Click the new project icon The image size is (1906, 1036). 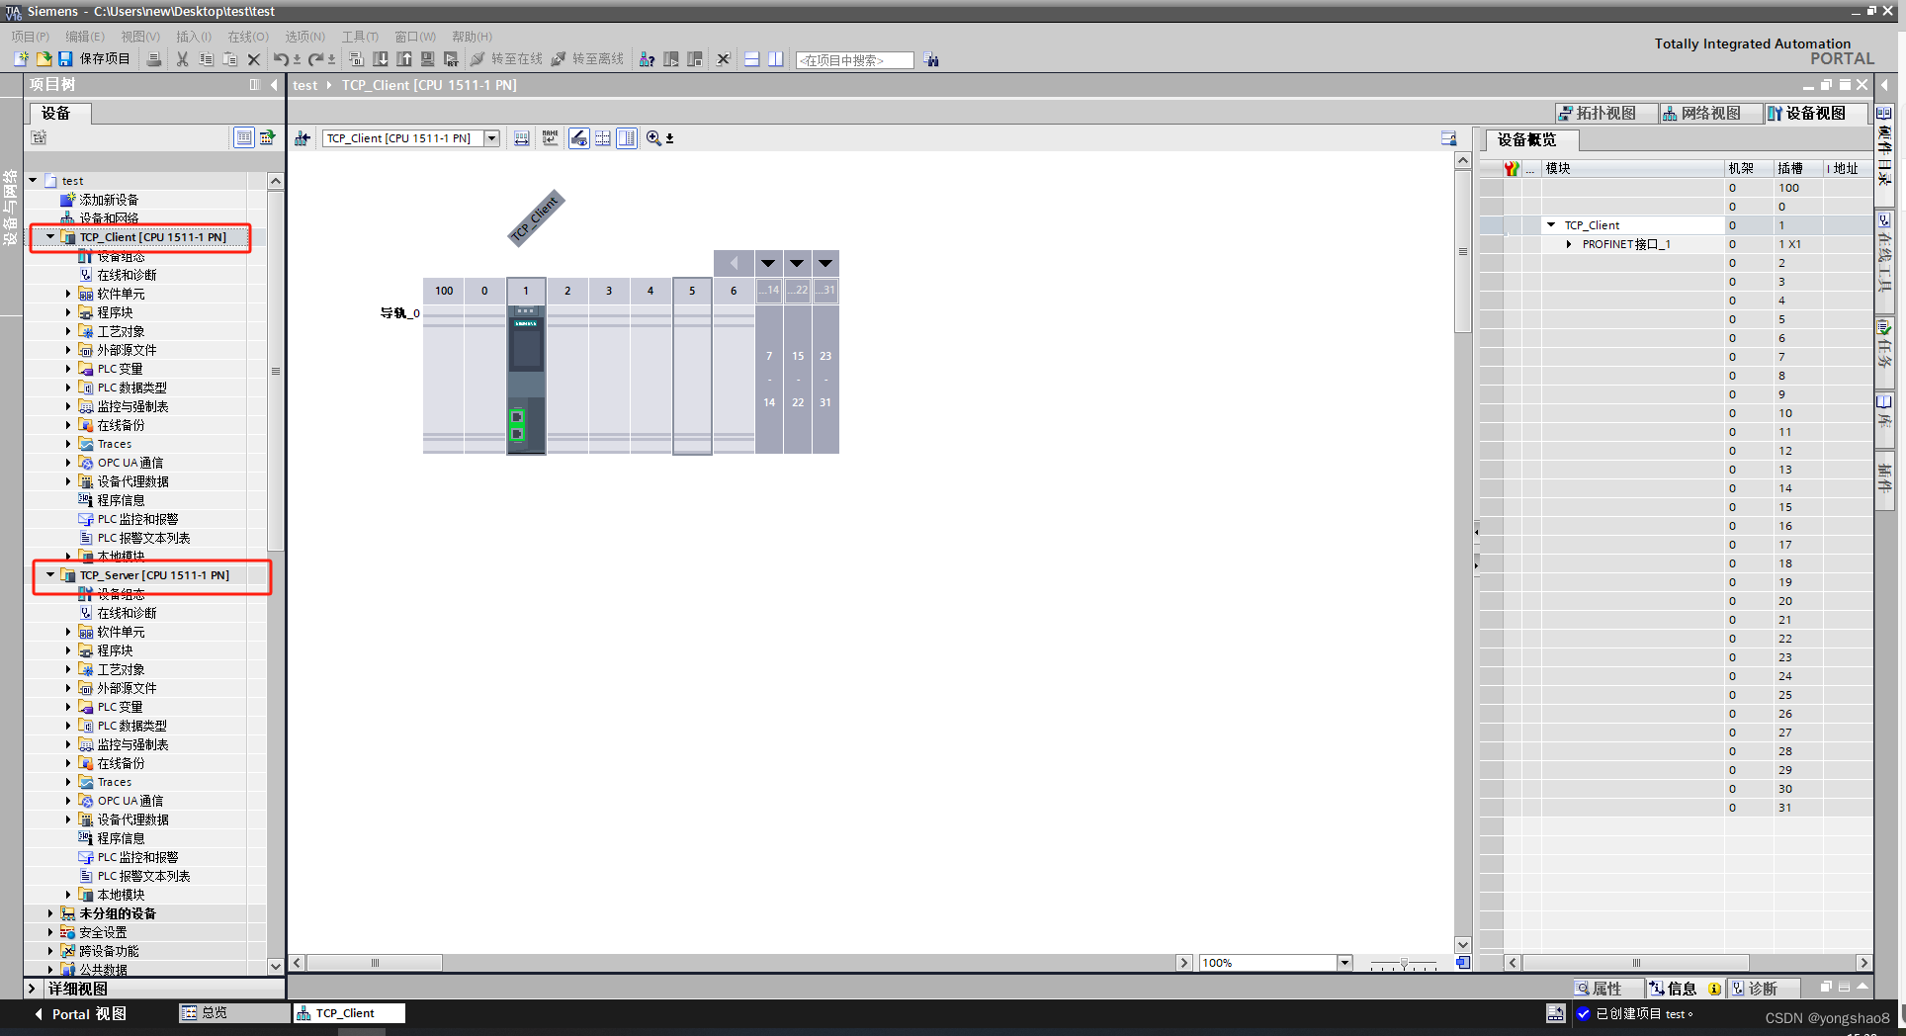pyautogui.click(x=21, y=59)
